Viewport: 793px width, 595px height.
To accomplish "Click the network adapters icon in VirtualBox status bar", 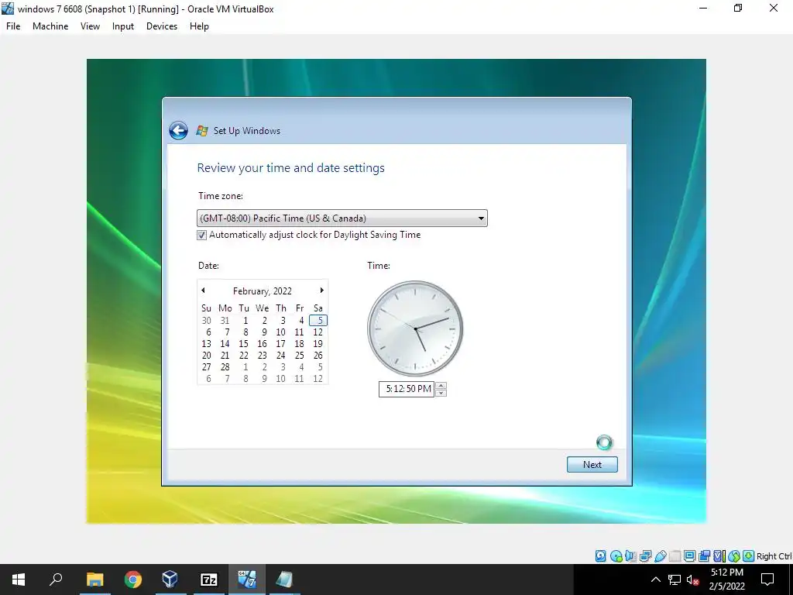I will 645,556.
